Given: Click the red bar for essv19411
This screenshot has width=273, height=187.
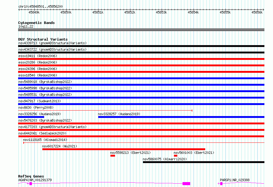Looking at the screenshot, I should click(x=141, y=59).
